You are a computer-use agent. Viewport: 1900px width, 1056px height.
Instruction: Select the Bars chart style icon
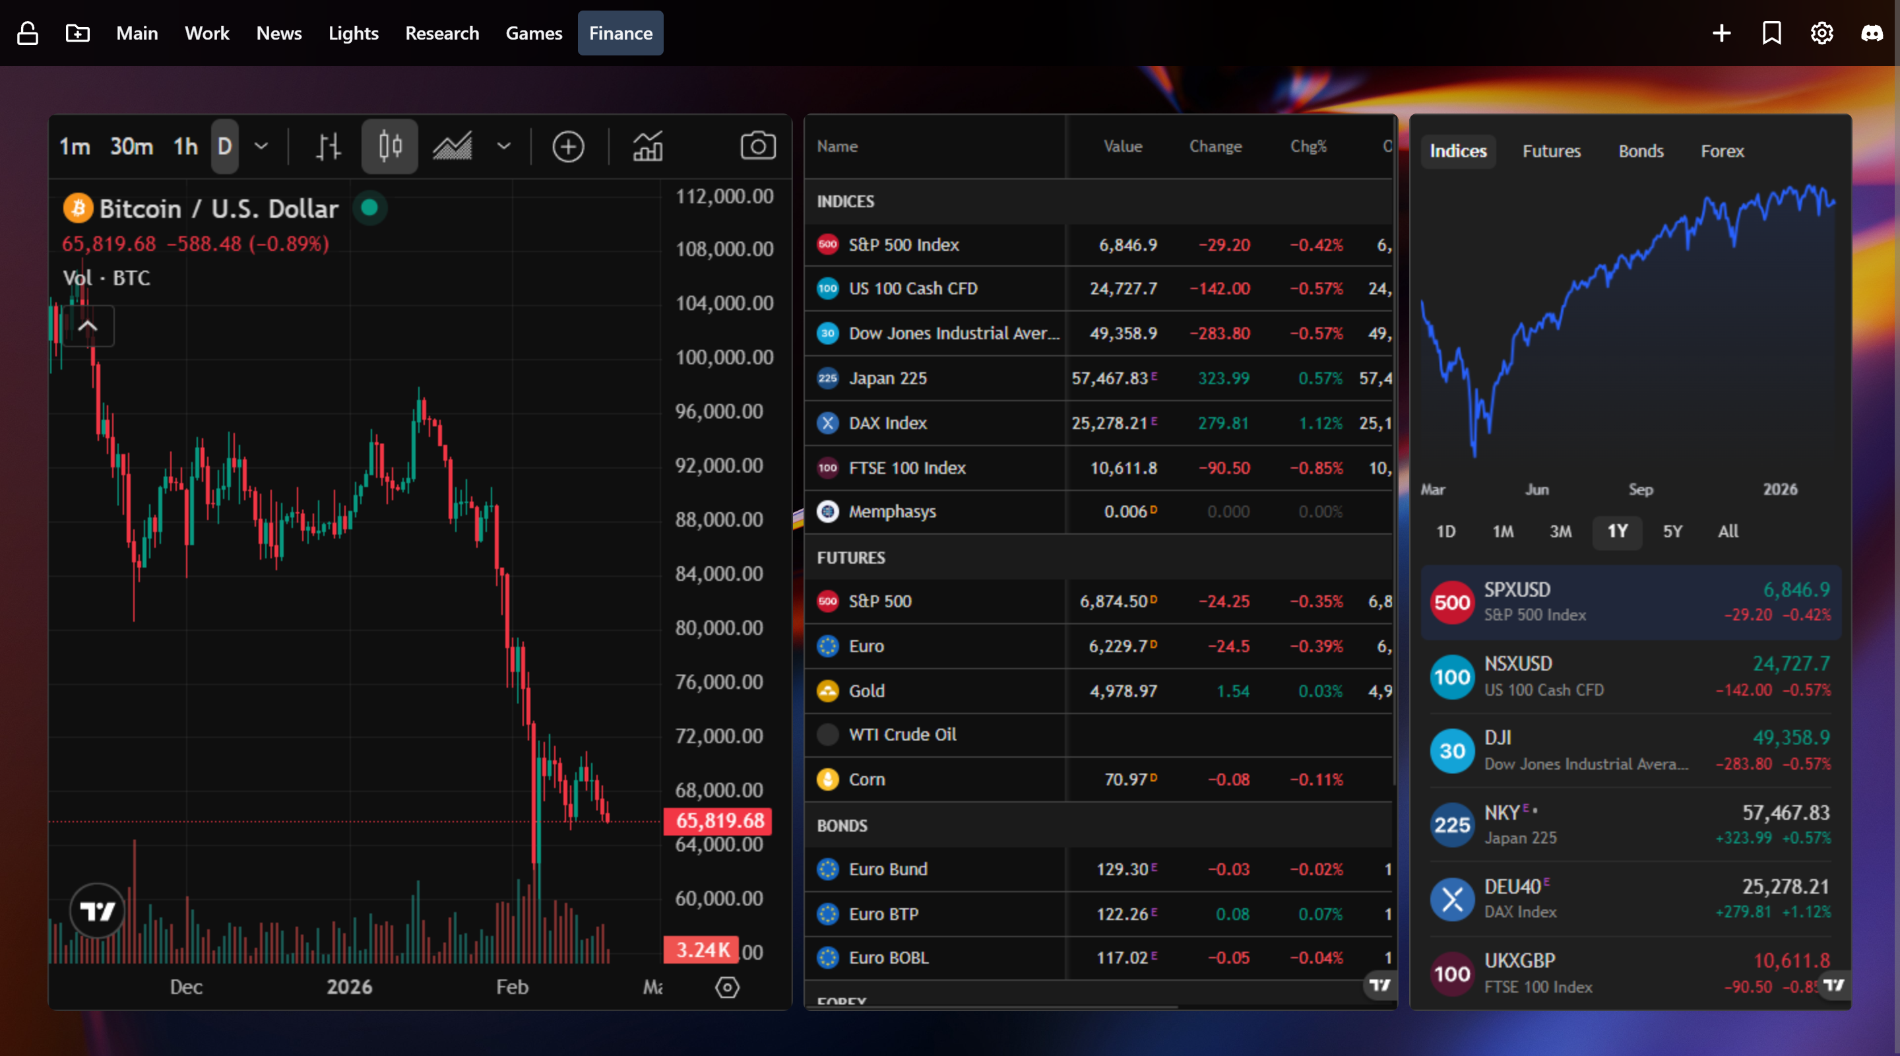tap(329, 146)
